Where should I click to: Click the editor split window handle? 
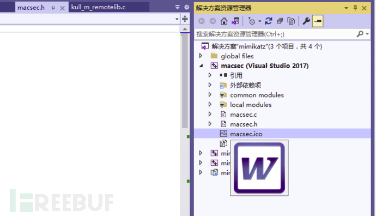tap(185, 19)
